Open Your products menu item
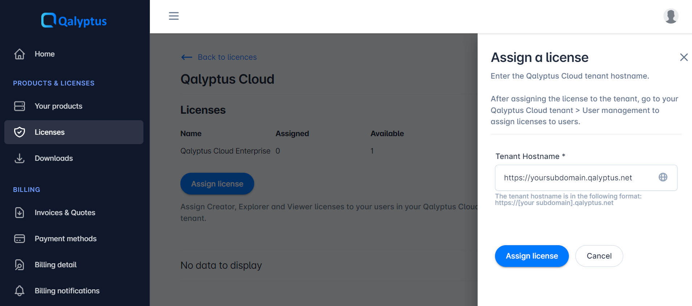The image size is (692, 306). click(x=59, y=106)
